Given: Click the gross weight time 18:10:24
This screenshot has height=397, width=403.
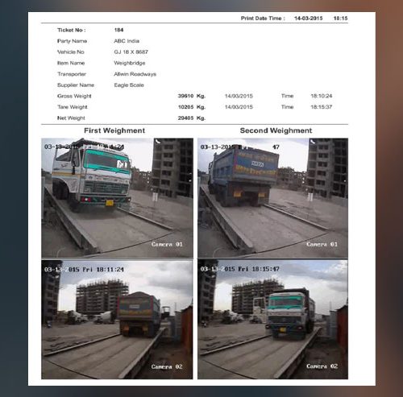Looking at the screenshot, I should (322, 96).
